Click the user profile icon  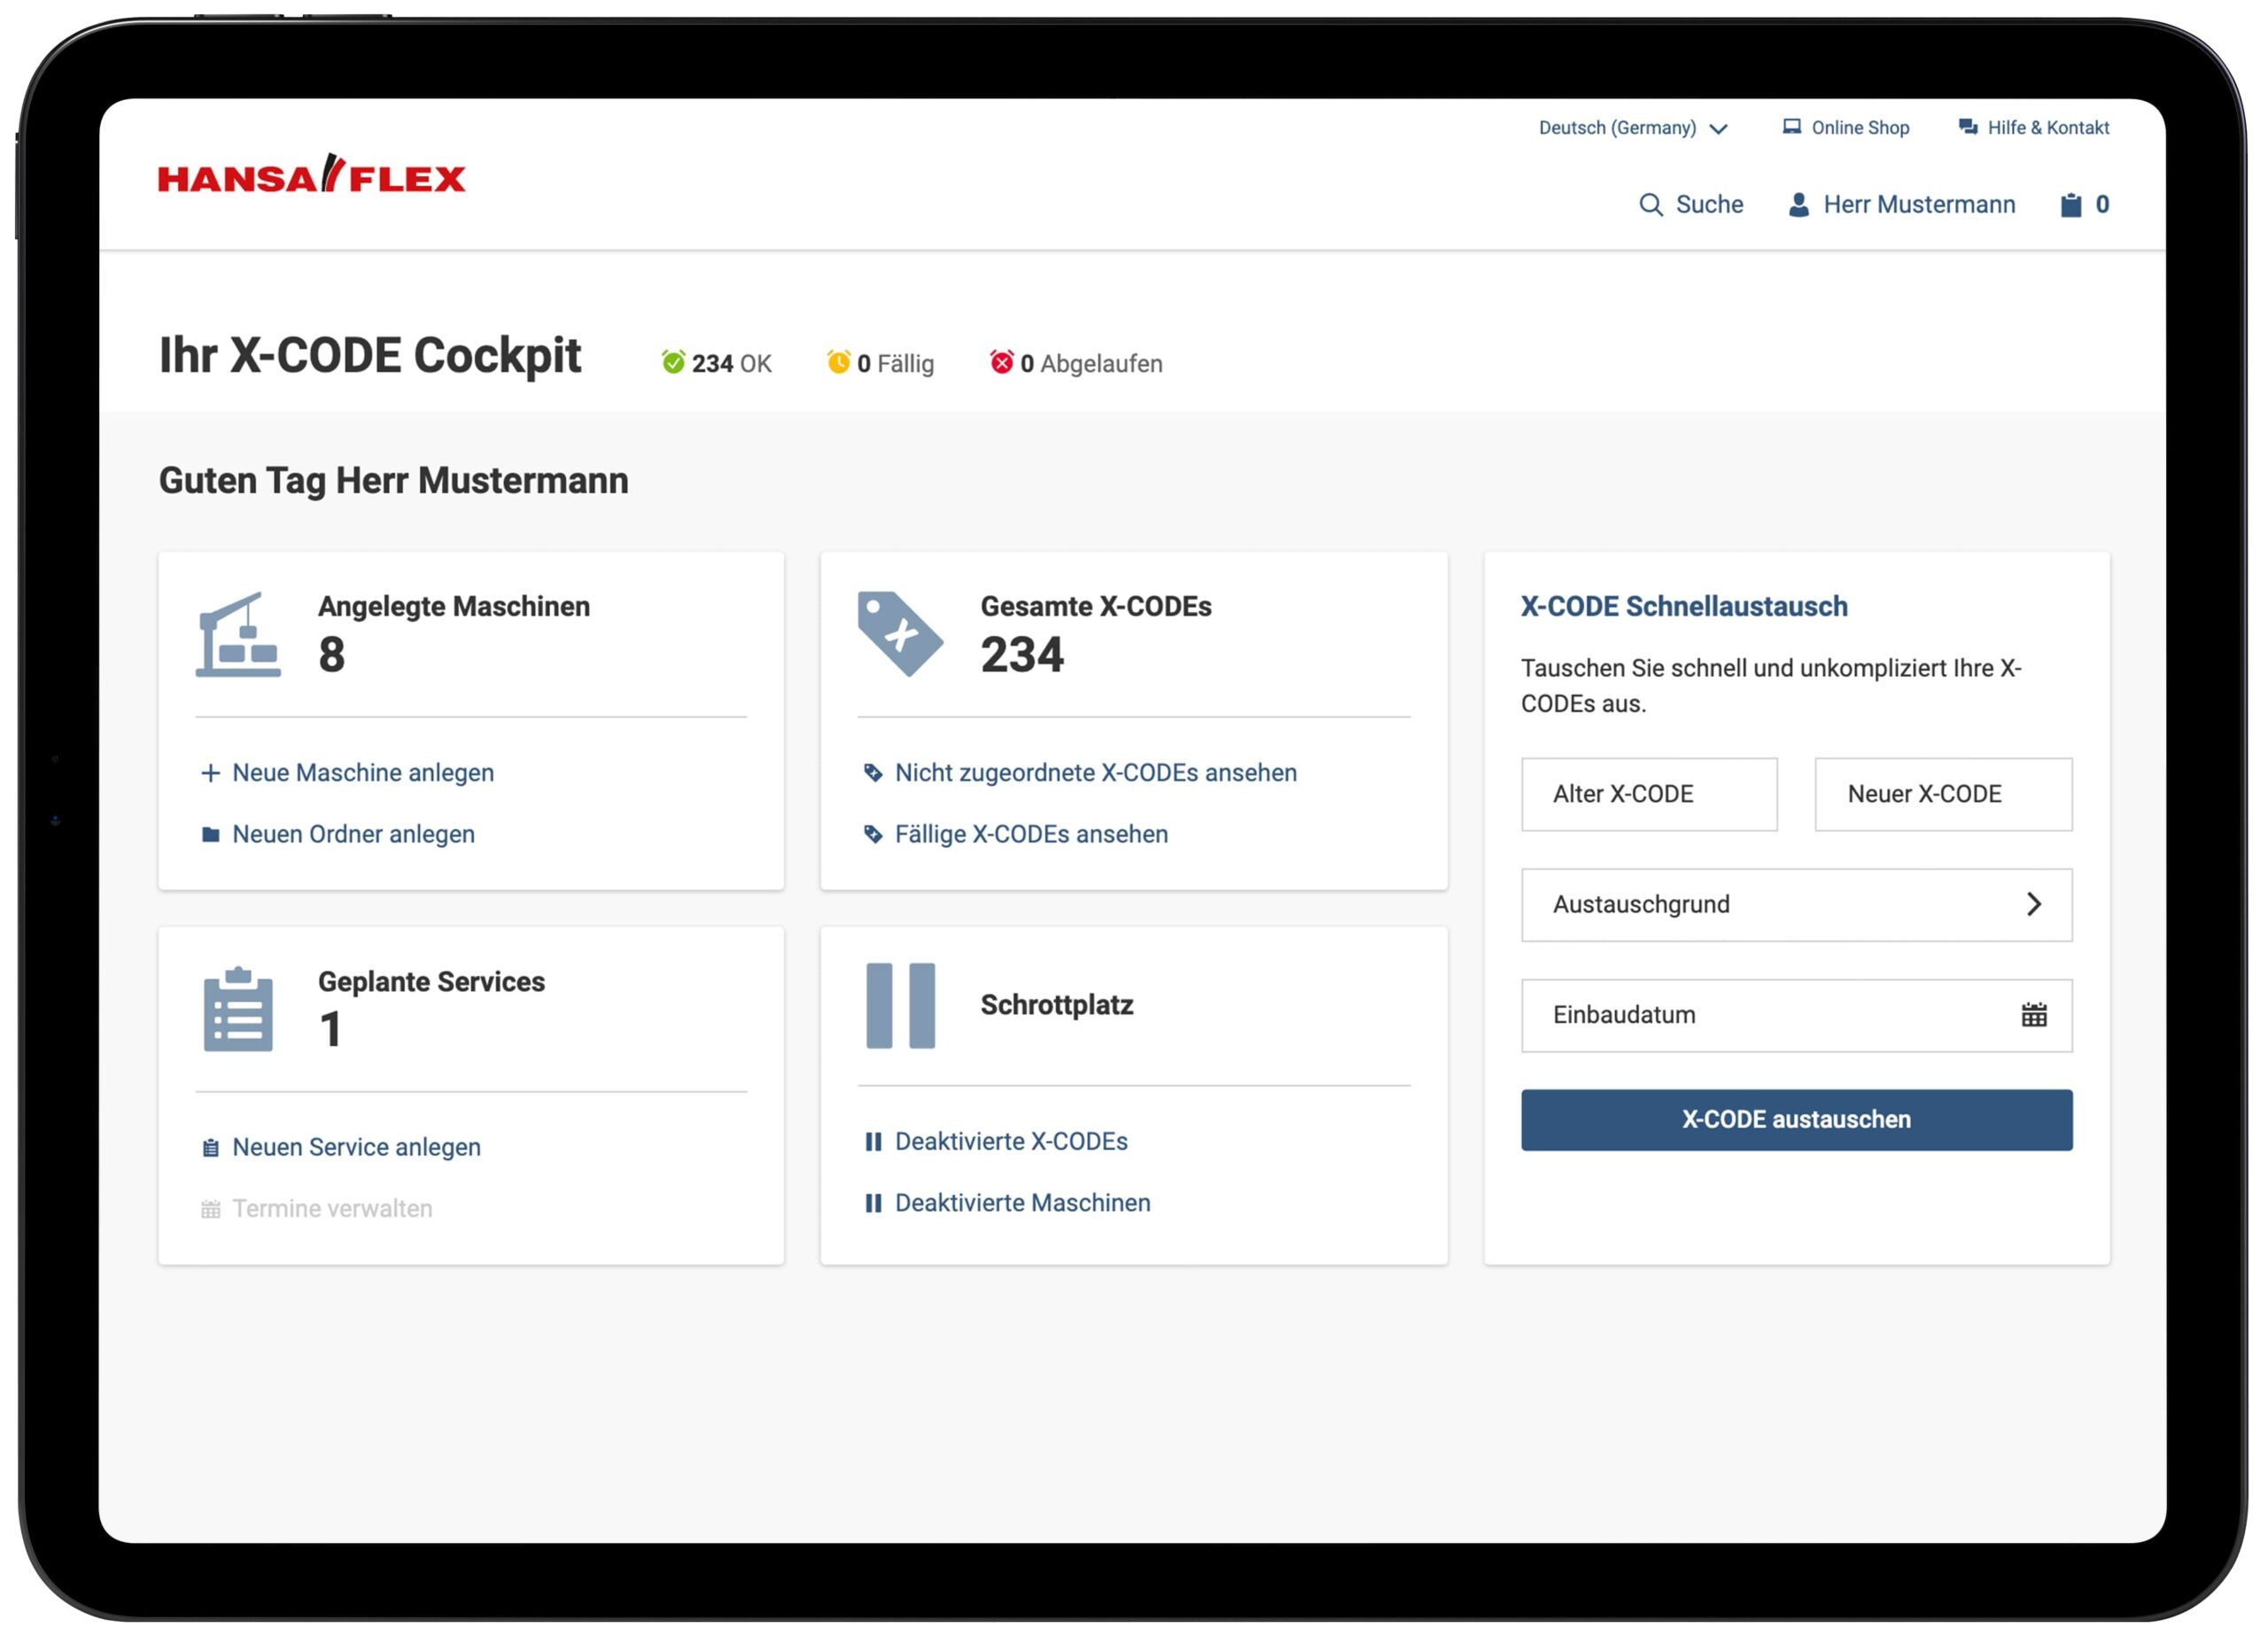[1798, 205]
